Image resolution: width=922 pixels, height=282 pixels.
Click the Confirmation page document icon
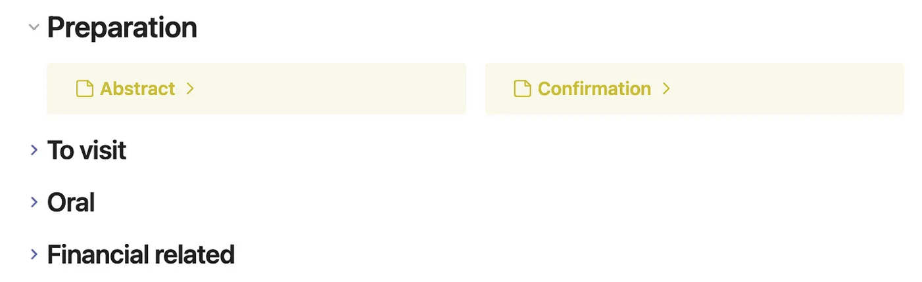pyautogui.click(x=522, y=89)
